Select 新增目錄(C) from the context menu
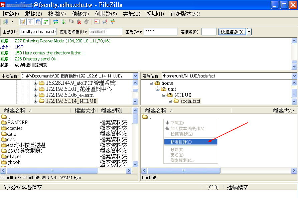This screenshot has height=198, width=298. [181, 142]
